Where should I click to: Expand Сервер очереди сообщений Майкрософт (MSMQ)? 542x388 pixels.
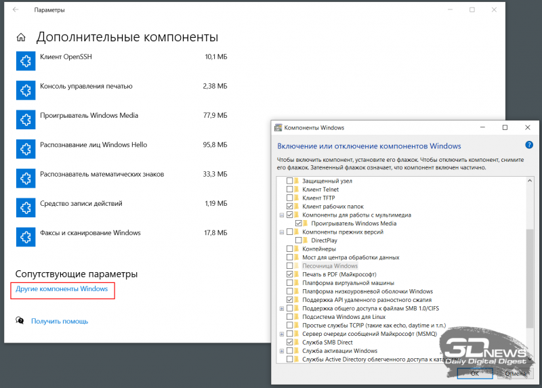tap(281, 334)
